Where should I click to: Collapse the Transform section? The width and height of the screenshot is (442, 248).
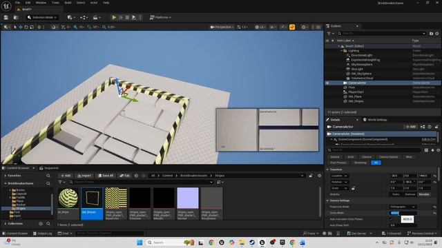(327, 169)
